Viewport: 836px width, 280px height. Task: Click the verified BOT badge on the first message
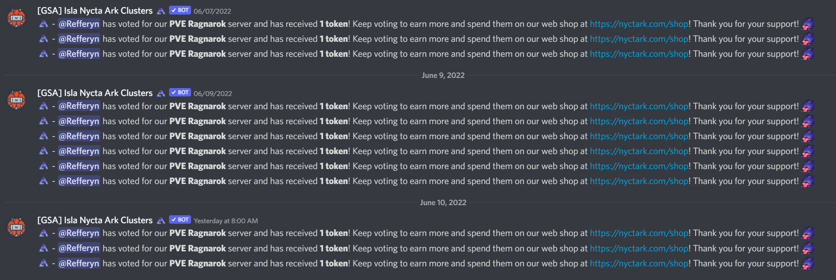coord(180,11)
